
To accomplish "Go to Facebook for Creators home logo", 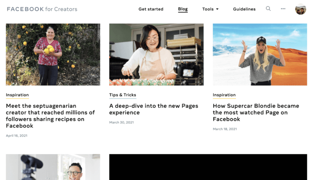I will point(42,9).
